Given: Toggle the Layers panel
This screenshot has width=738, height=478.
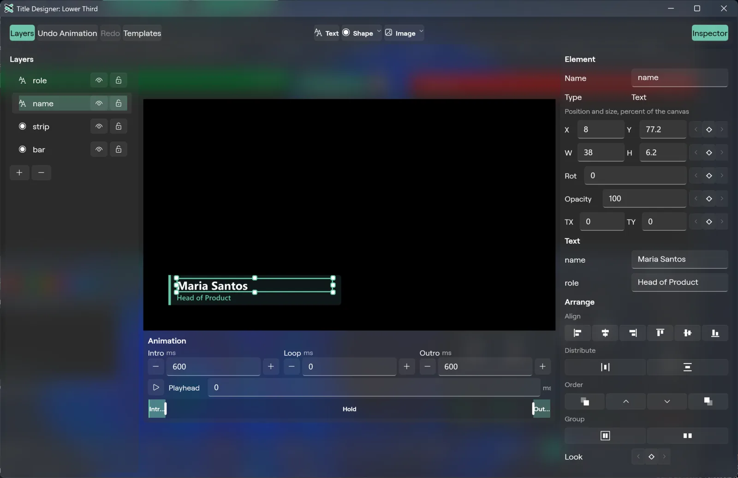Looking at the screenshot, I should (x=22, y=33).
